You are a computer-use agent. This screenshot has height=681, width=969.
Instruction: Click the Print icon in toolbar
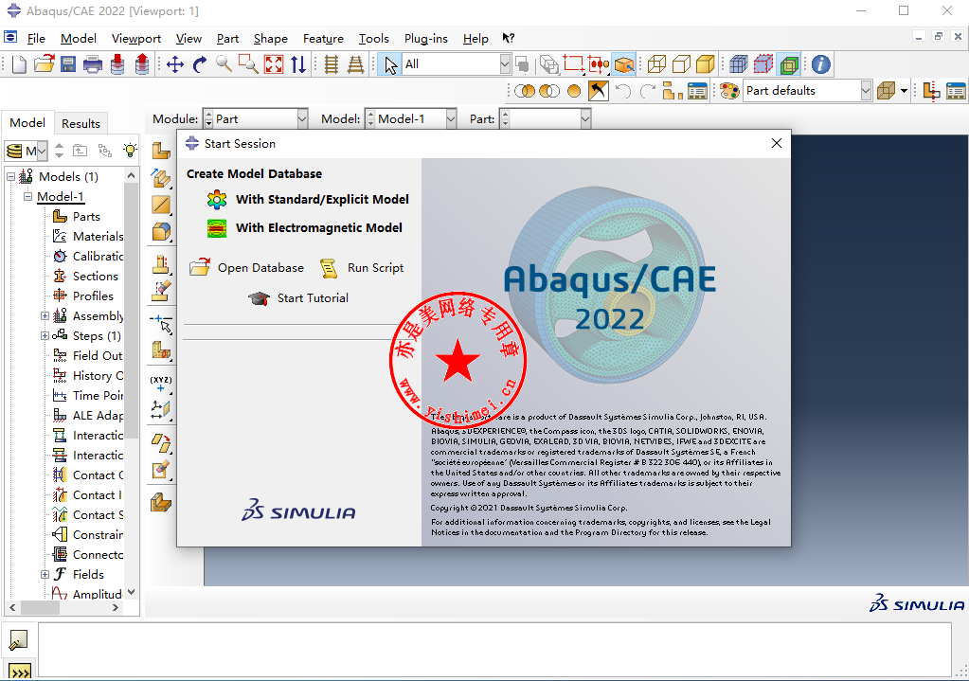[x=93, y=64]
